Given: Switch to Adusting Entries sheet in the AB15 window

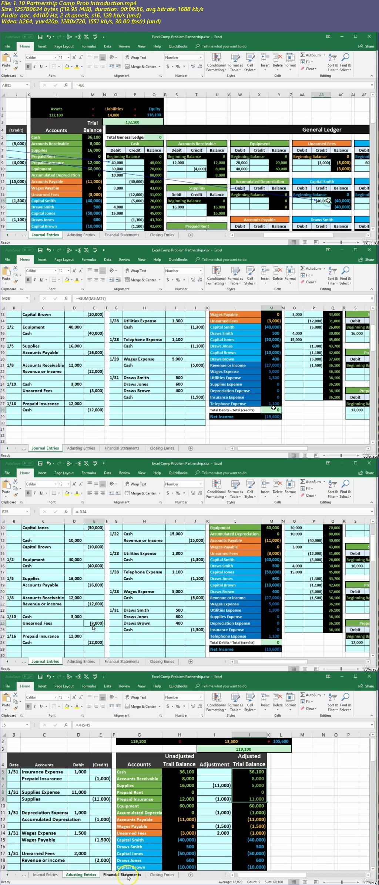Looking at the screenshot, I should (81, 235).
